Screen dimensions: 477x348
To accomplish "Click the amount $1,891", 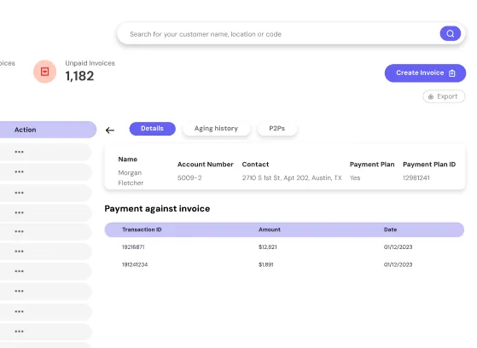I will click(266, 264).
